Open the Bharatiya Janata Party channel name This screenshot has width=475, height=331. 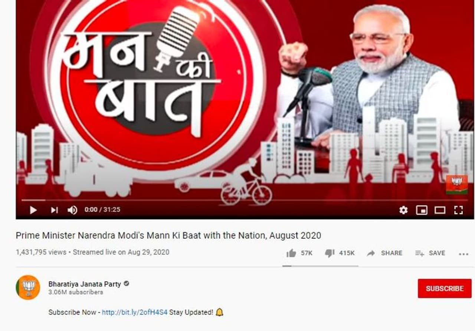(x=85, y=284)
